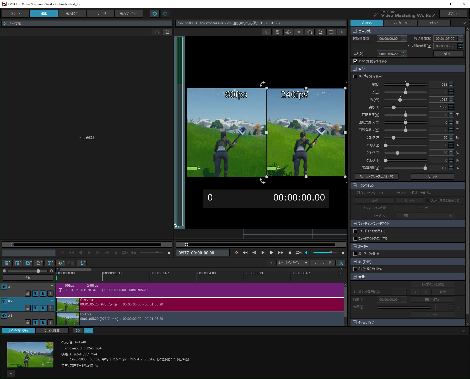470x379 pixels.
Task: Collapse the 変形 section
Action: pos(355,69)
